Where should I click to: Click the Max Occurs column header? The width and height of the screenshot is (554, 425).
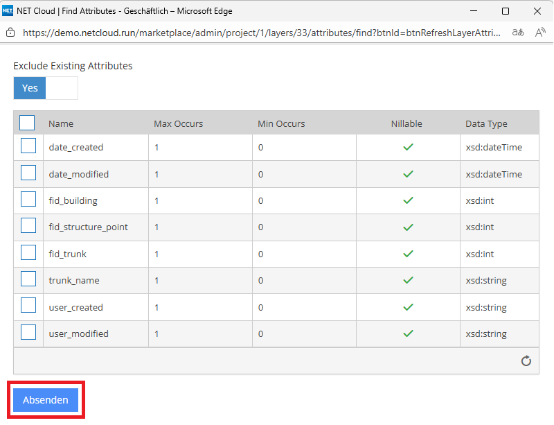click(x=178, y=123)
